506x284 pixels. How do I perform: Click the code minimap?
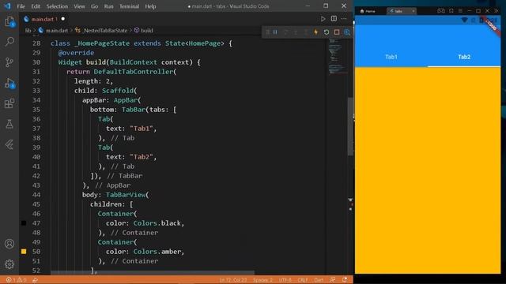click(338, 56)
